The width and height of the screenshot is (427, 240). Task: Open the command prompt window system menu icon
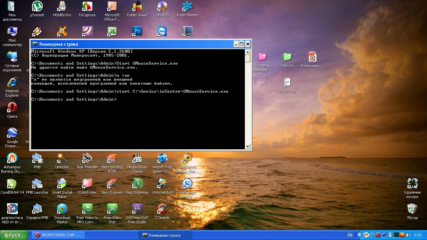coord(35,44)
